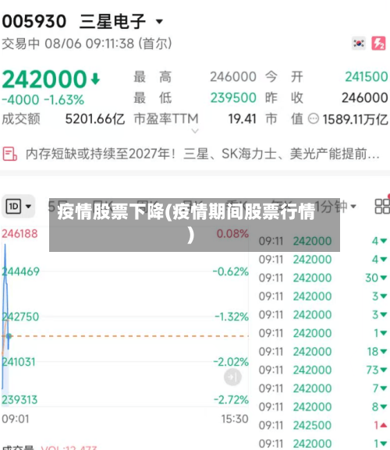
Task: Tap the 最高 value 246000
Action: (x=233, y=77)
